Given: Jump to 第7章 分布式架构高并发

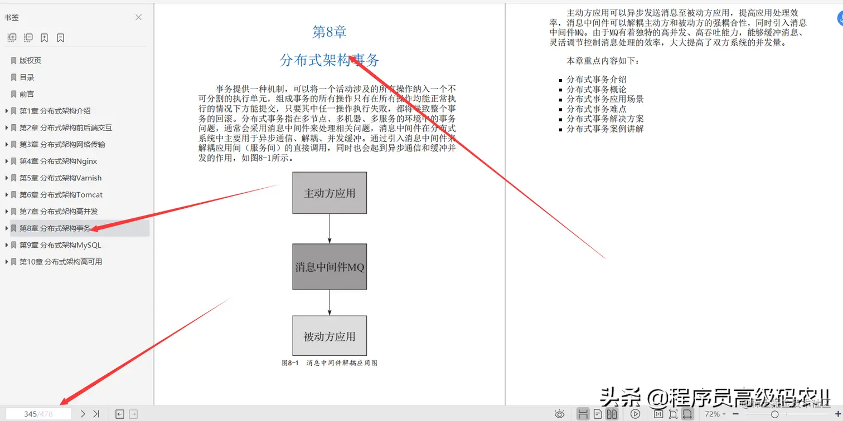Looking at the screenshot, I should pyautogui.click(x=59, y=211).
